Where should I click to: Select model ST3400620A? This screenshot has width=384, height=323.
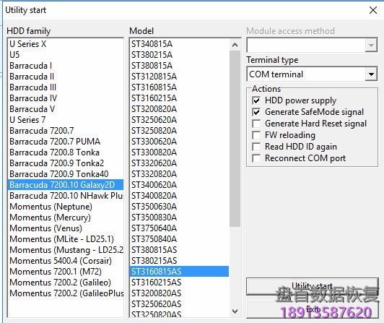tap(180, 185)
